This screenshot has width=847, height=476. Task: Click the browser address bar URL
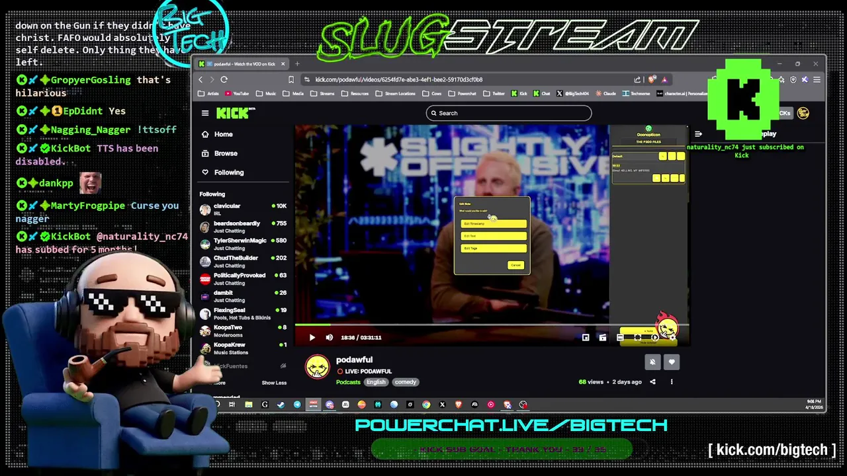click(x=398, y=79)
